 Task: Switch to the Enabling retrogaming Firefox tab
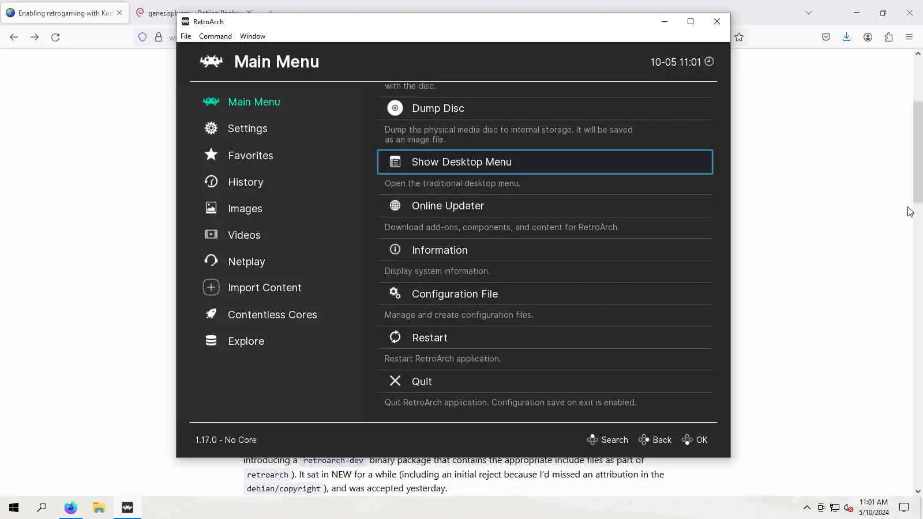tap(64, 13)
